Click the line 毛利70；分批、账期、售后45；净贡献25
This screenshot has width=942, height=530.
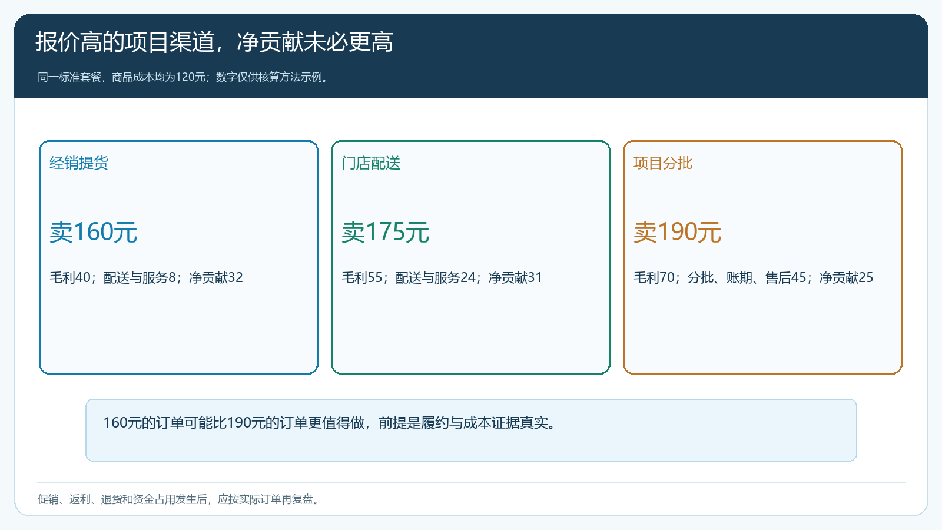pyautogui.click(x=754, y=277)
